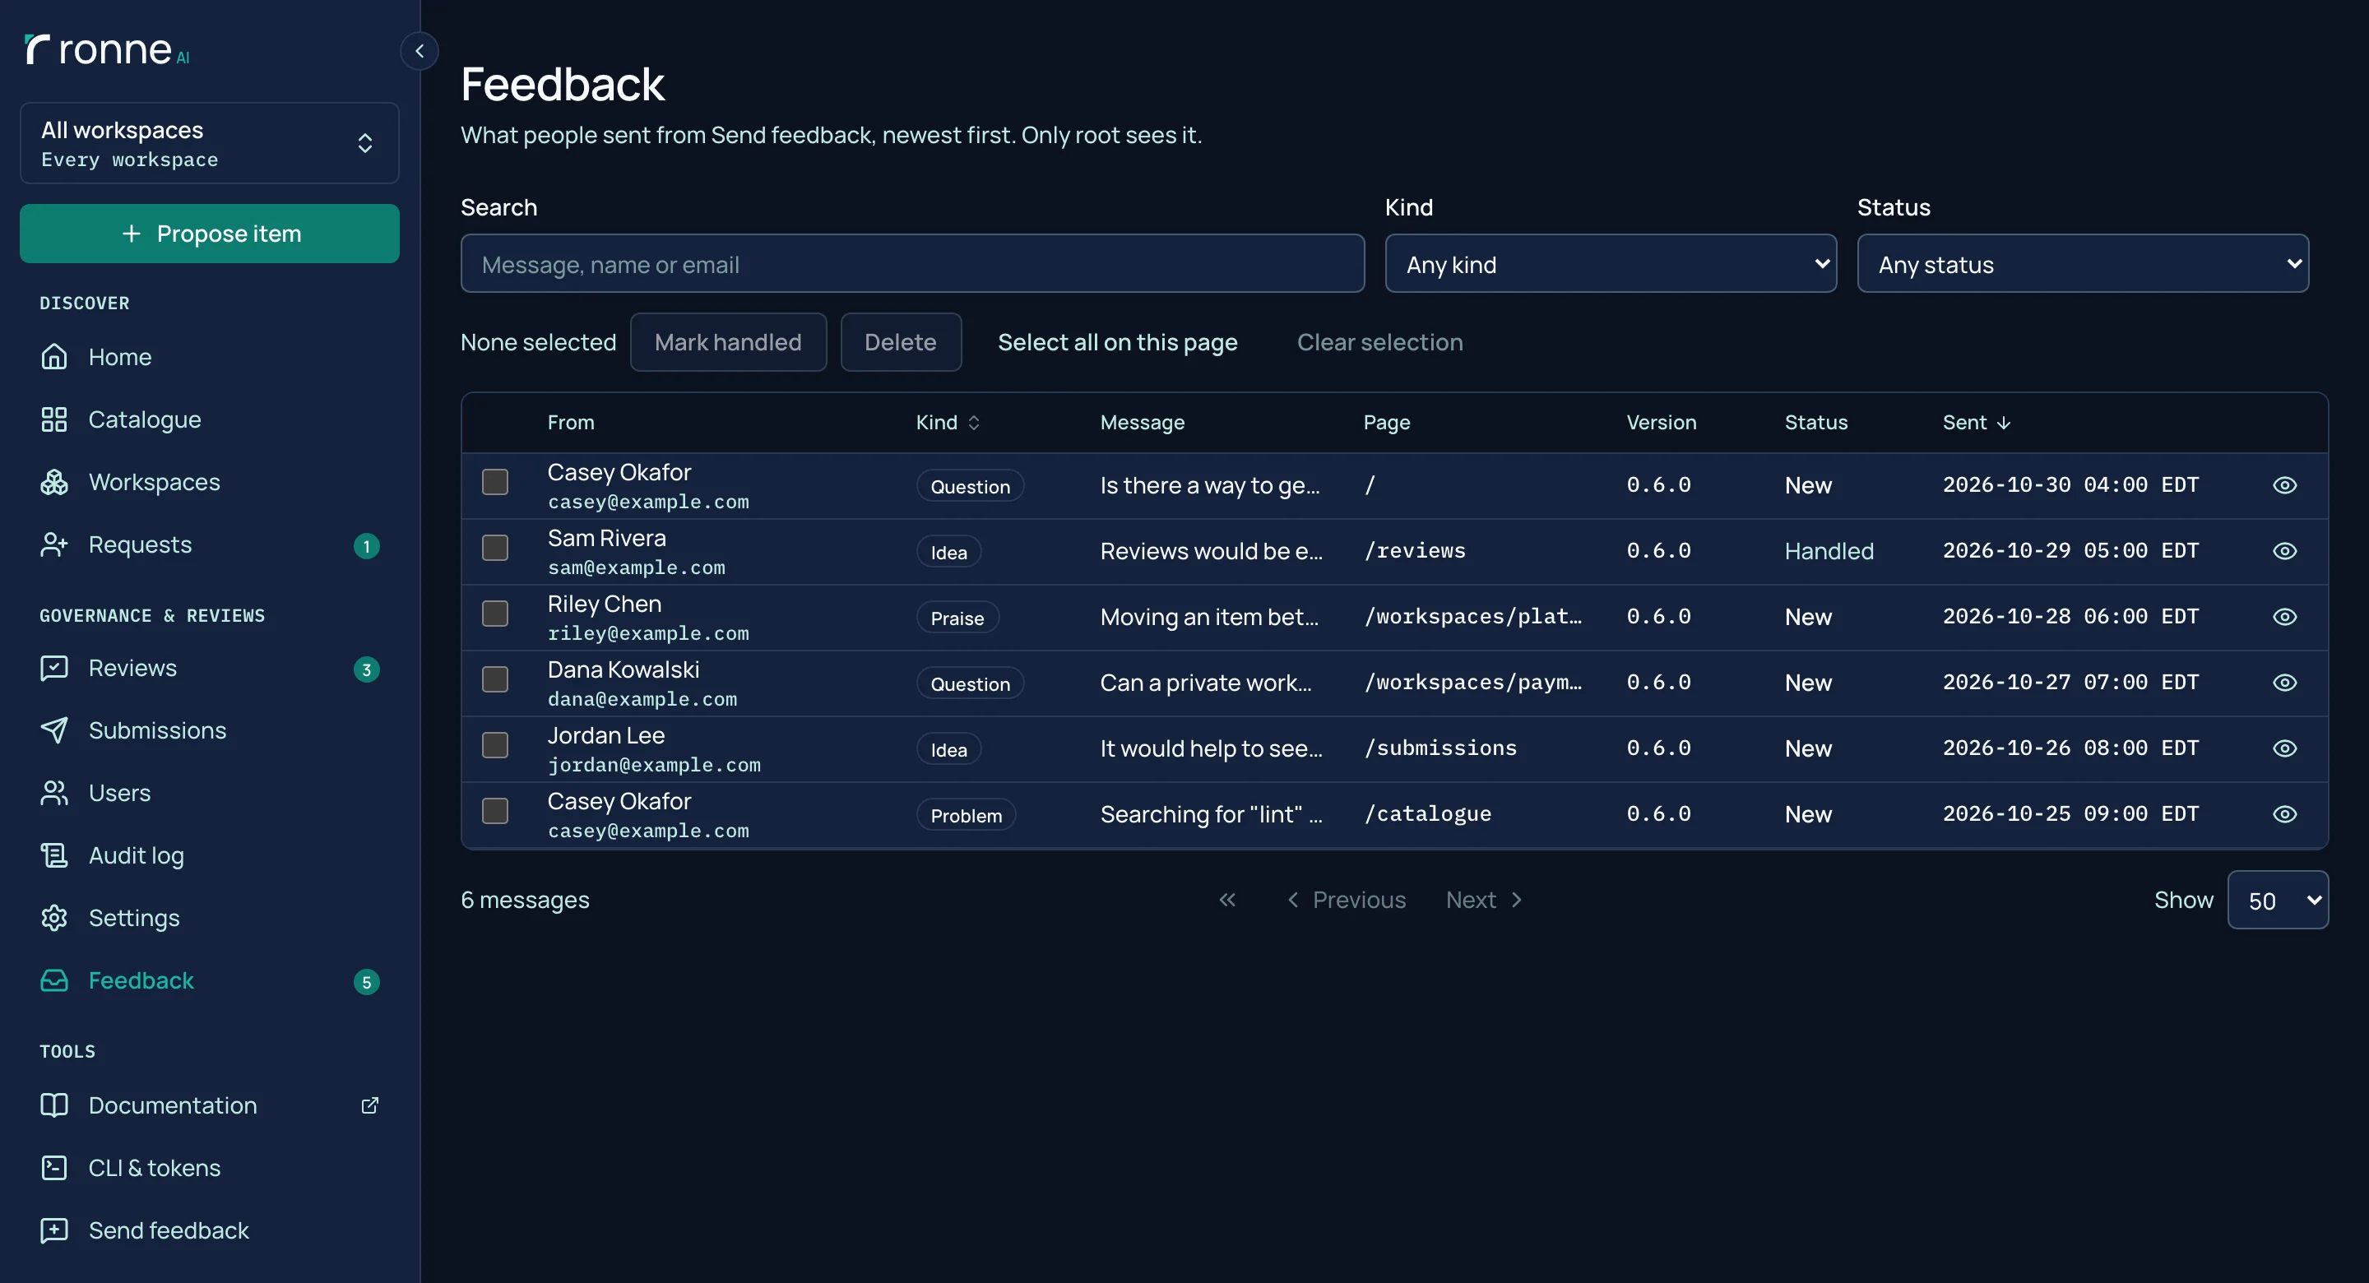2369x1283 pixels.
Task: Click the Delete button
Action: [901, 342]
